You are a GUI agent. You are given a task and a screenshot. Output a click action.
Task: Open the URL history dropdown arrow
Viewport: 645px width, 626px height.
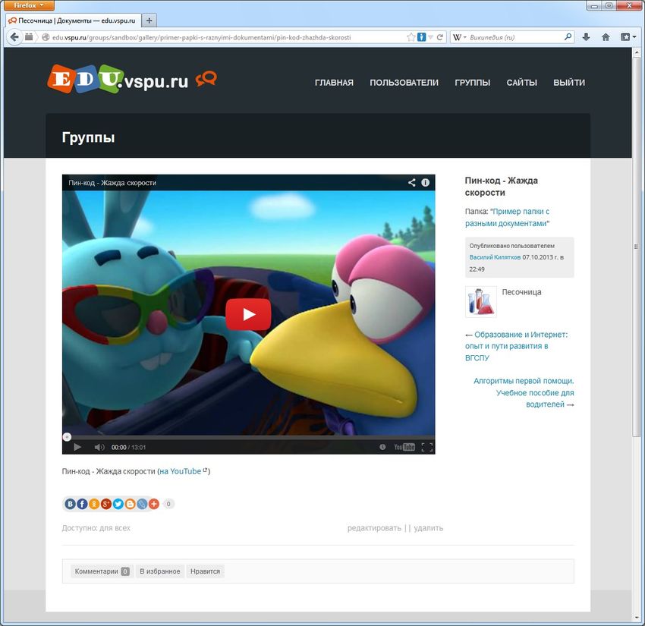(430, 36)
